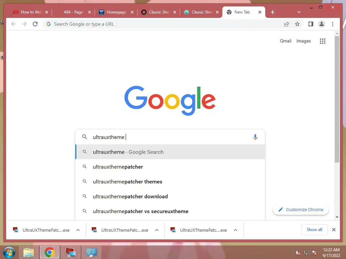The height and width of the screenshot is (259, 346).
Task: Close the downloads bar
Action: [333, 230]
